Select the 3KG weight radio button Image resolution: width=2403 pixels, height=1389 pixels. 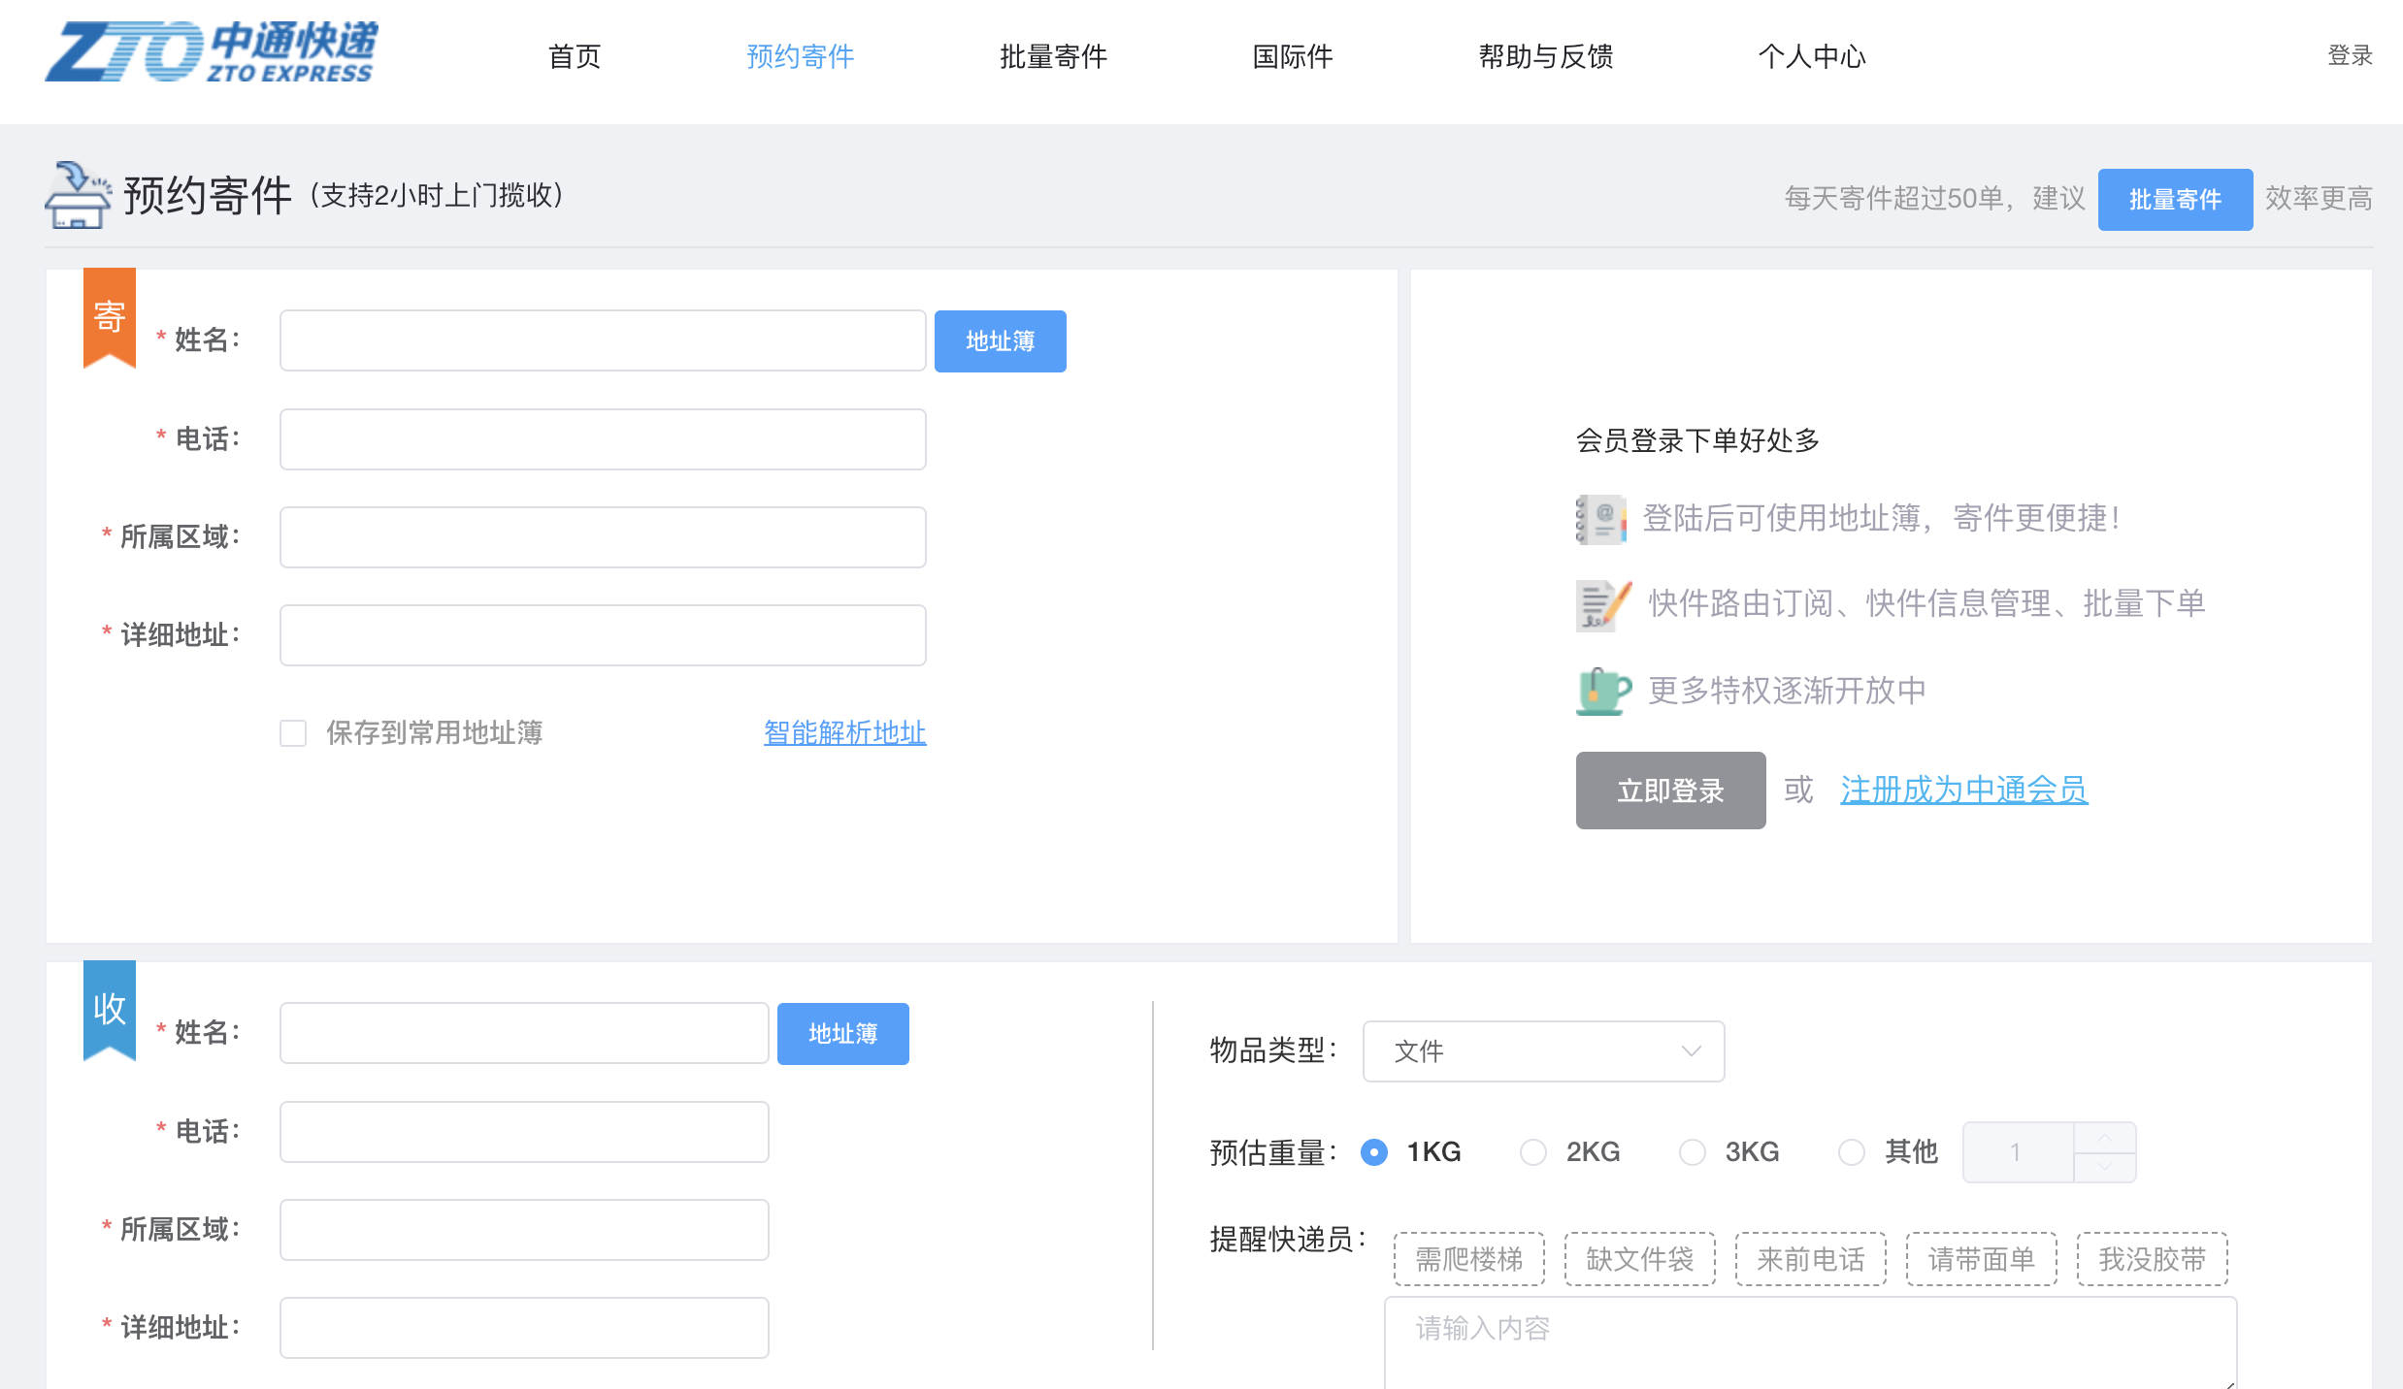coord(1693,1152)
